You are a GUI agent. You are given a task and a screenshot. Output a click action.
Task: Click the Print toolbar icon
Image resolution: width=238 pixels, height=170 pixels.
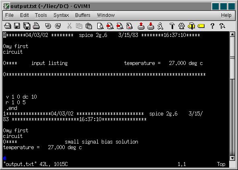point(36,26)
